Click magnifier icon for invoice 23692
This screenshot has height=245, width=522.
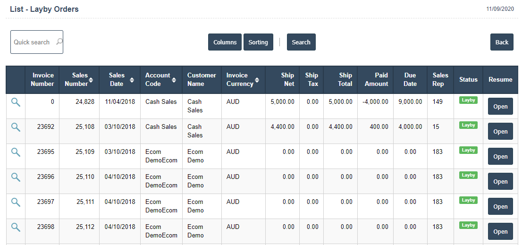click(16, 127)
